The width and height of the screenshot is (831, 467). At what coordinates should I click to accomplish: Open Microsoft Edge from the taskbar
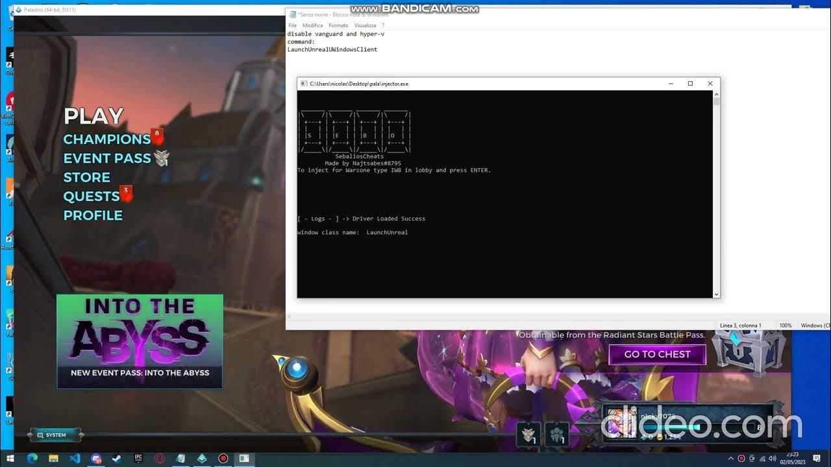click(x=32, y=459)
